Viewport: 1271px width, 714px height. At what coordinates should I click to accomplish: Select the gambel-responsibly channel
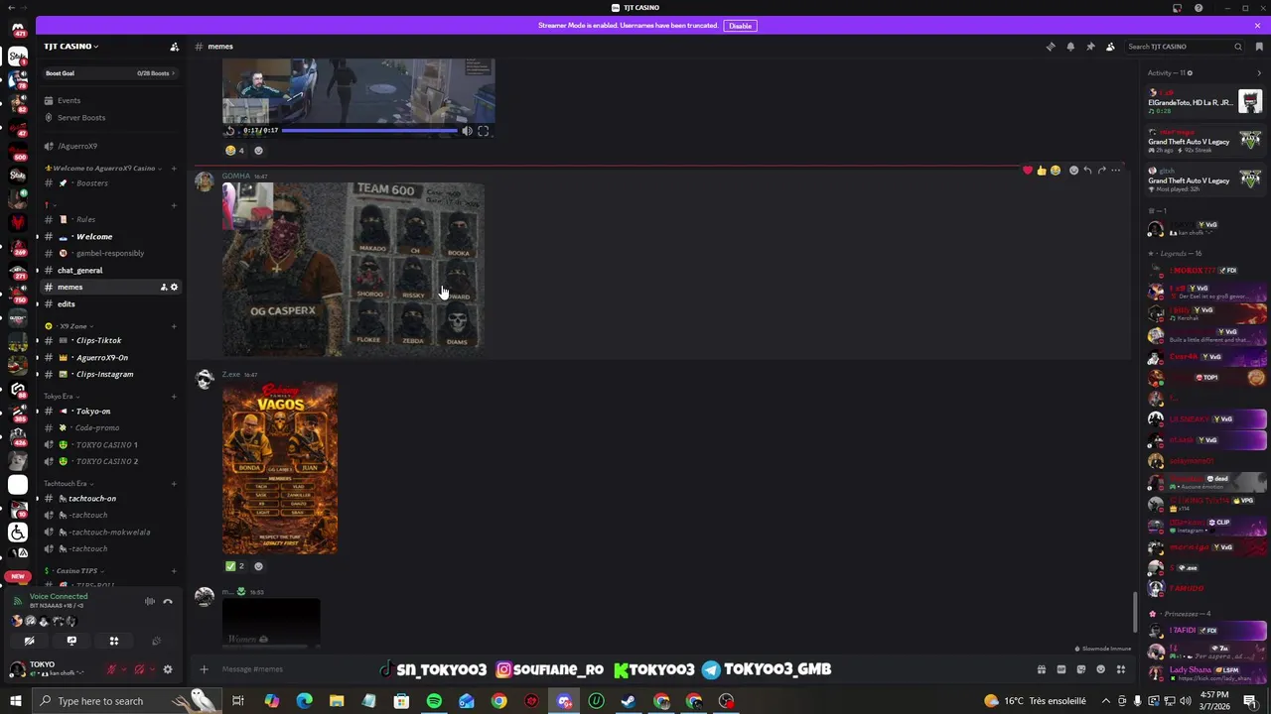tap(109, 253)
